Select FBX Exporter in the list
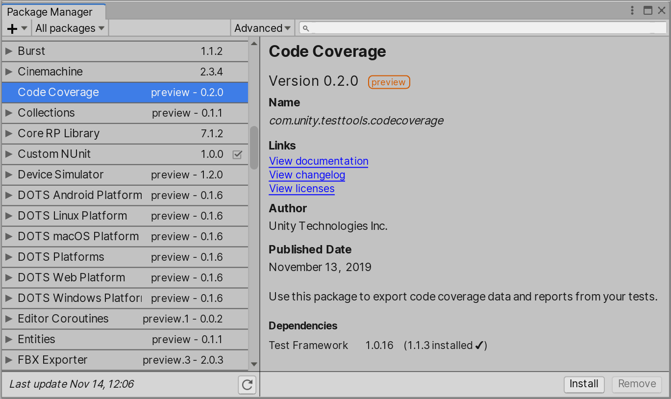 pos(125,360)
